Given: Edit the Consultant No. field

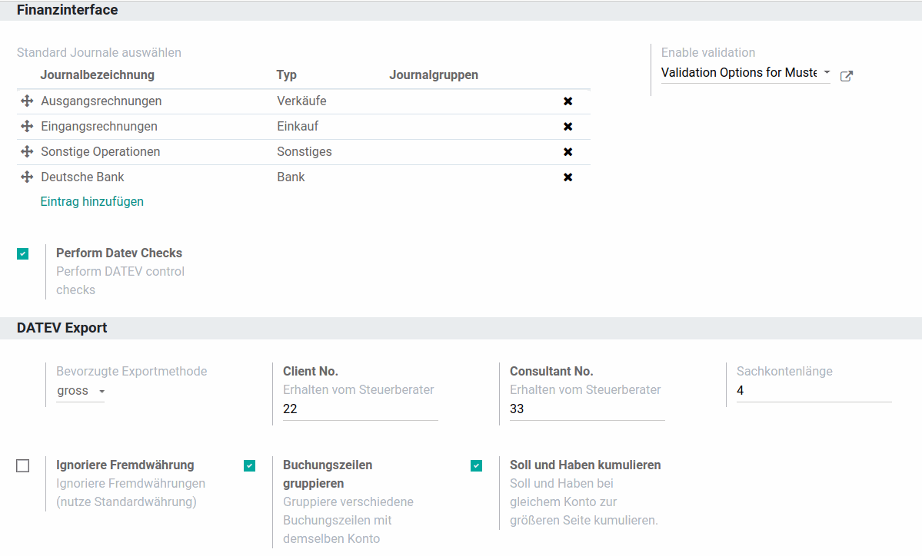Looking at the screenshot, I should click(x=587, y=409).
